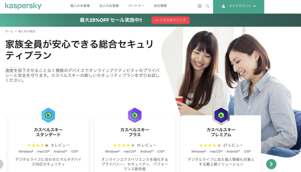The height and width of the screenshot is (172, 301).
Task: Open 会社情報 menu
Action: pos(160,6)
